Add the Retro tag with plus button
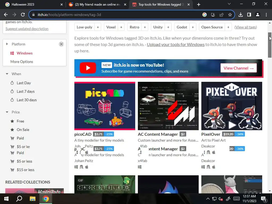Screen dimensions: 272x204 click(x=145, y=27)
